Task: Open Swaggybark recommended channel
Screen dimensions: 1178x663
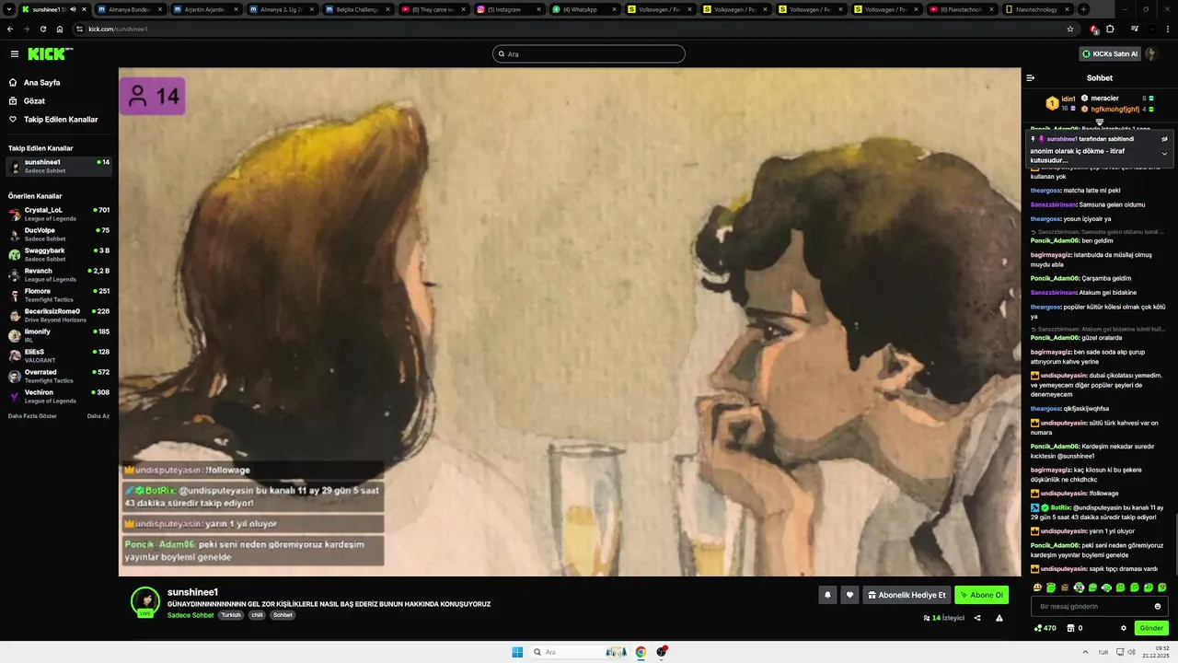Action: pos(59,254)
